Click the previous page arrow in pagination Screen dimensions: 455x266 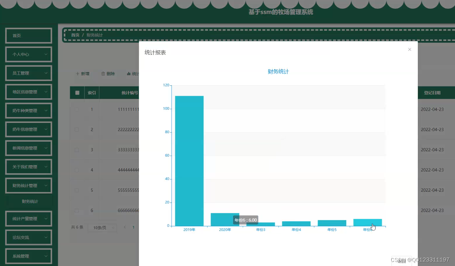[125, 228]
